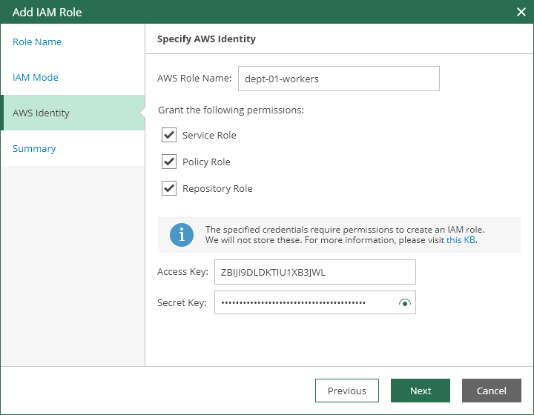
Task: Switch to the IAM Mode step
Action: [36, 77]
